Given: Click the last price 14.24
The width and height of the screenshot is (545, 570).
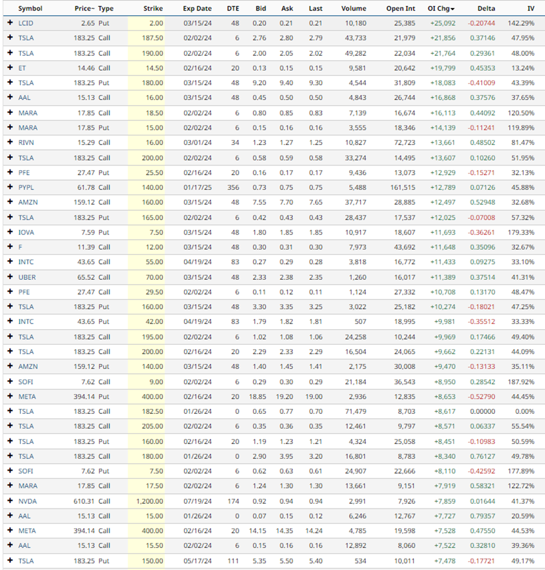Looking at the screenshot, I should coord(314,531).
